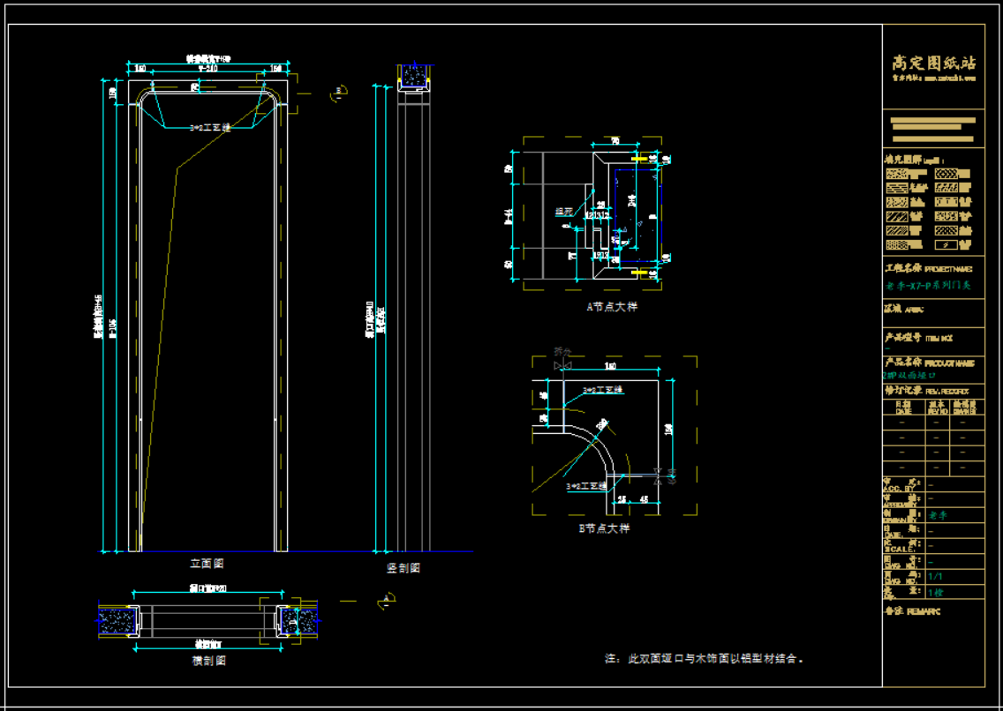Screen dimensions: 1003x711
Task: Select the project name text 老李-X7-P系列门类
Action: pos(928,286)
